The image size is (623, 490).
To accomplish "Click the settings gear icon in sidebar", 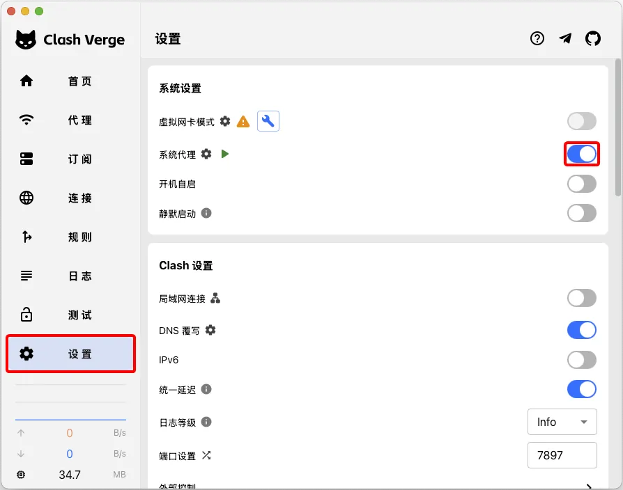I will (x=26, y=354).
